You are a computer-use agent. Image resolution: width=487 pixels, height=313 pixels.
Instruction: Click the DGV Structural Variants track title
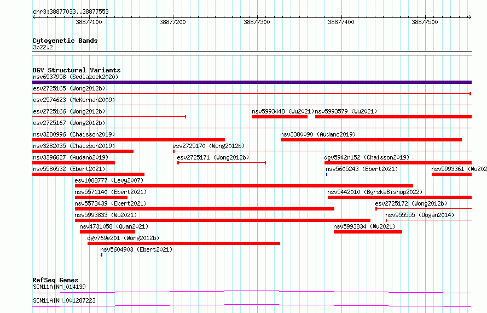(x=77, y=70)
